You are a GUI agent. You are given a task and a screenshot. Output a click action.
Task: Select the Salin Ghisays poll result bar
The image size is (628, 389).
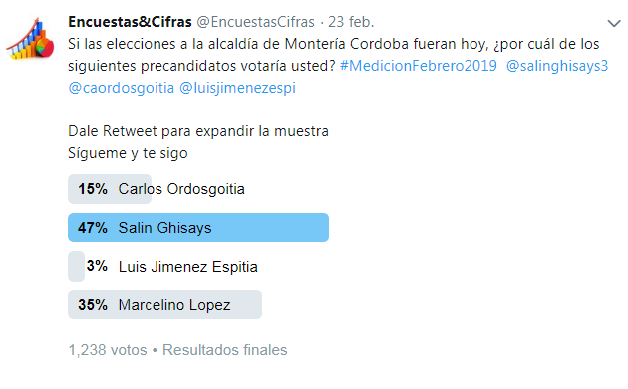pyautogui.click(x=198, y=228)
